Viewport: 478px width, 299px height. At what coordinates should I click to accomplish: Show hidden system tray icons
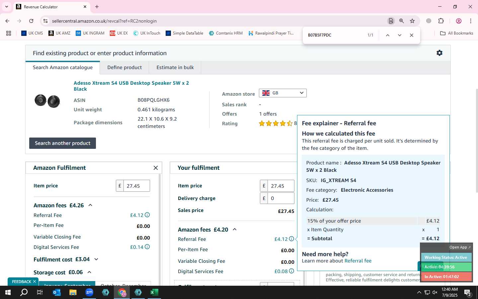[419, 293]
